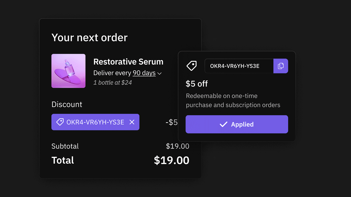This screenshot has height=197, width=351.
Task: Click the "Your next order" heading
Action: tap(89, 38)
